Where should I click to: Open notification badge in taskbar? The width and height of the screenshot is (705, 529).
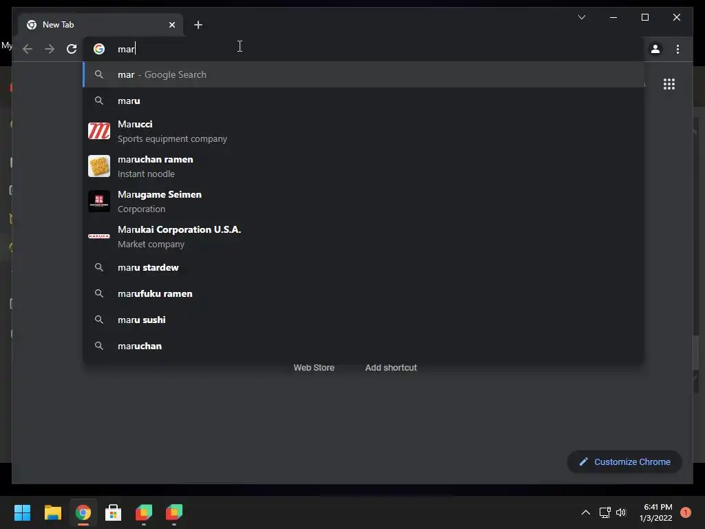[685, 512]
